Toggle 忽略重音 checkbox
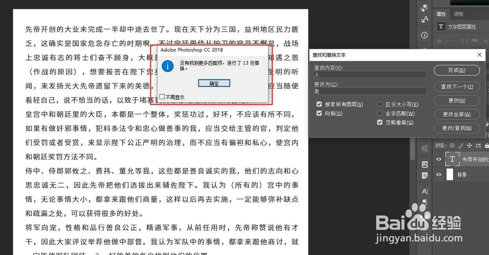This screenshot has height=255, width=489. pos(379,122)
